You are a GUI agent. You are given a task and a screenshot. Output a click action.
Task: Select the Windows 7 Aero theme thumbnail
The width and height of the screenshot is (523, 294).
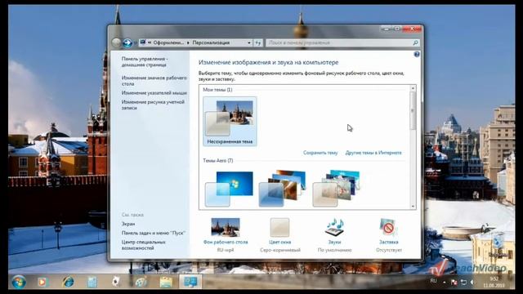point(229,189)
